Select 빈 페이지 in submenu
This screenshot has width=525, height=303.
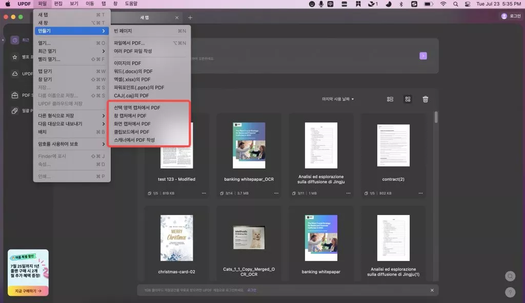click(x=150, y=31)
